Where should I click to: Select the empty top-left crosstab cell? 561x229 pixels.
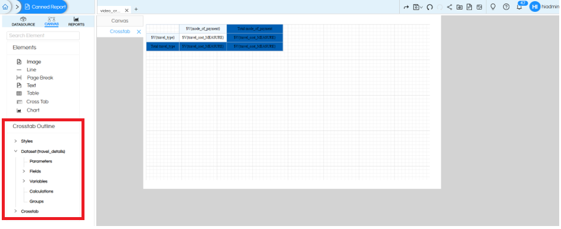pos(163,29)
